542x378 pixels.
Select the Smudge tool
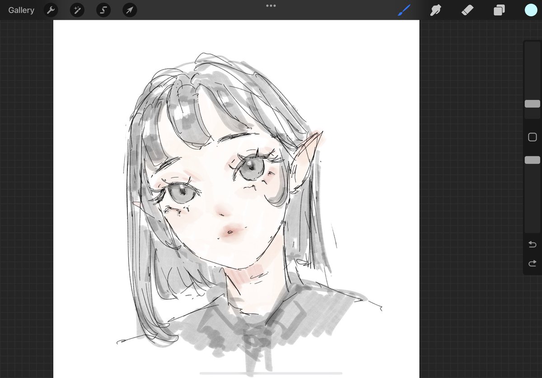435,10
